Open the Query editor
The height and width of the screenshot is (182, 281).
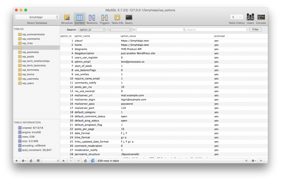pyautogui.click(x=129, y=19)
